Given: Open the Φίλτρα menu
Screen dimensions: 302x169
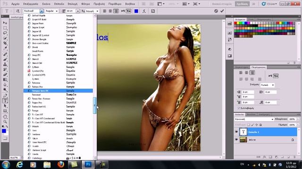Looking at the screenshot, I should [x=85, y=4].
